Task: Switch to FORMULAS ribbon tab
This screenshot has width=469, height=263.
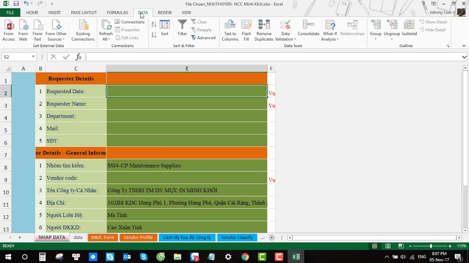Action: pyautogui.click(x=117, y=12)
